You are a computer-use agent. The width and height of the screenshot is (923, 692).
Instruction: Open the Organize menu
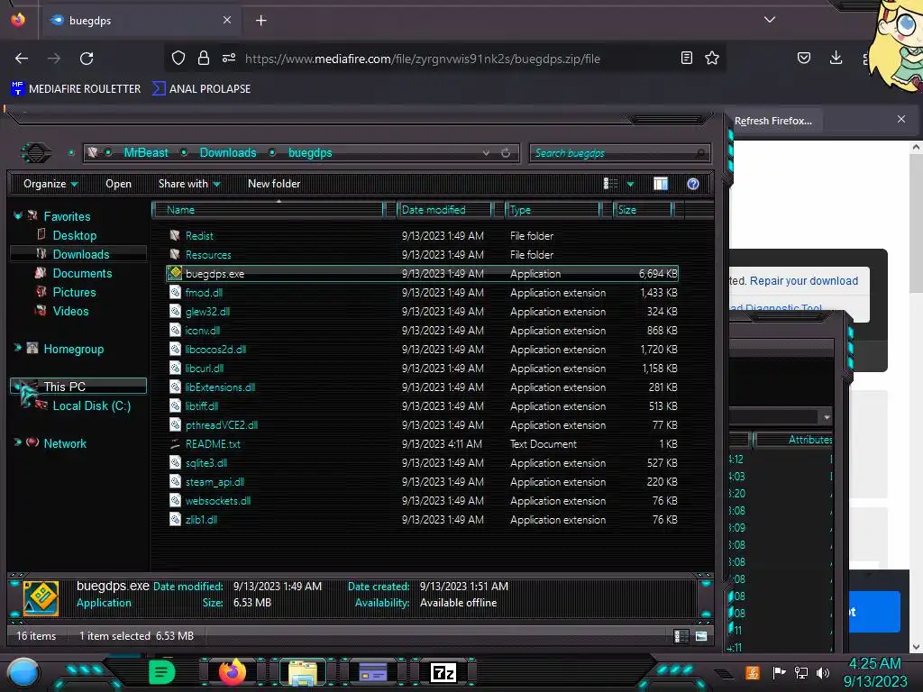pos(50,184)
